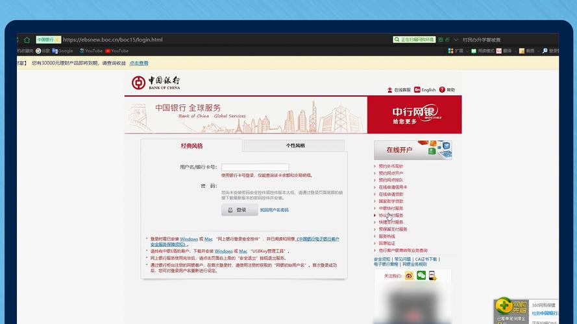Open the 在线申请贷款 link
Screen dimensions: 577x324
pyautogui.click(x=391, y=194)
